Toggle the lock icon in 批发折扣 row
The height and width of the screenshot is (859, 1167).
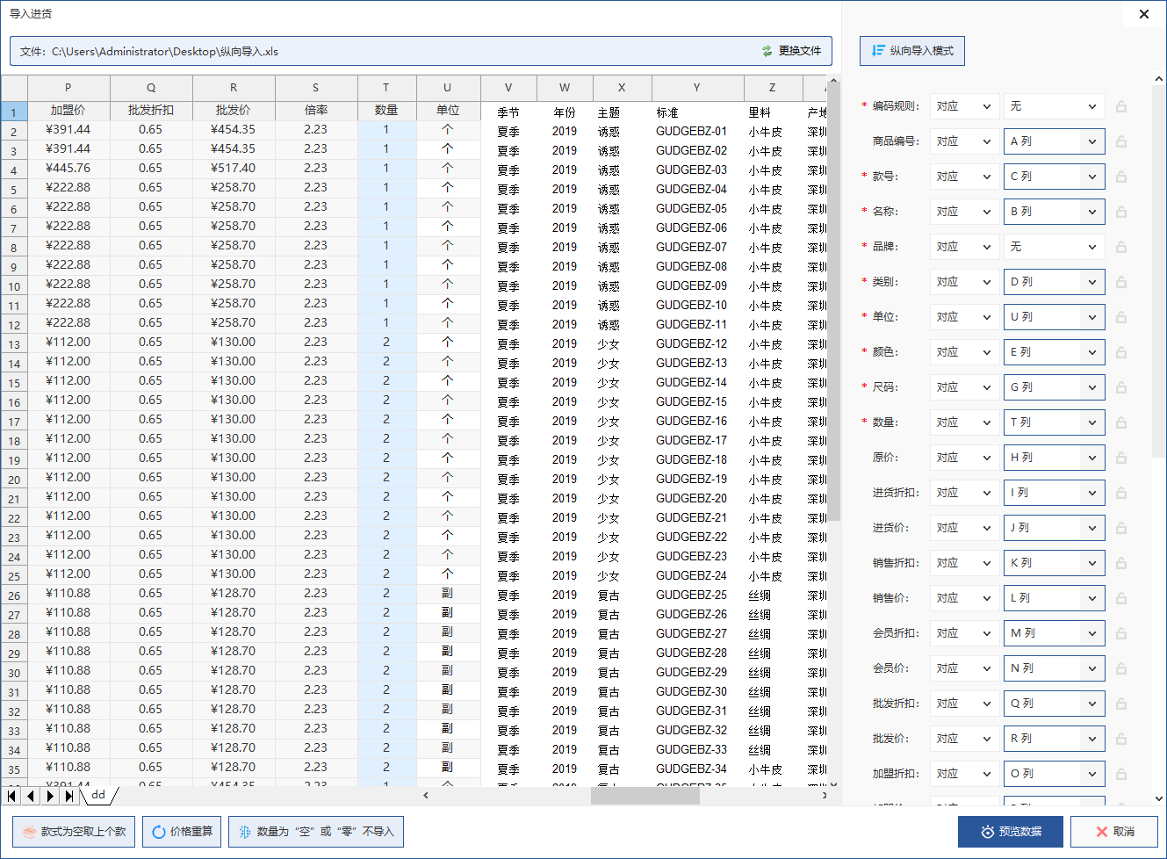click(1121, 704)
